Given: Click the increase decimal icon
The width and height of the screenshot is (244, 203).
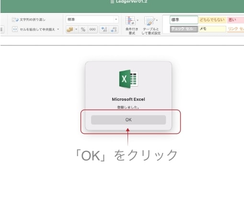Looking at the screenshot, I should (x=104, y=30).
